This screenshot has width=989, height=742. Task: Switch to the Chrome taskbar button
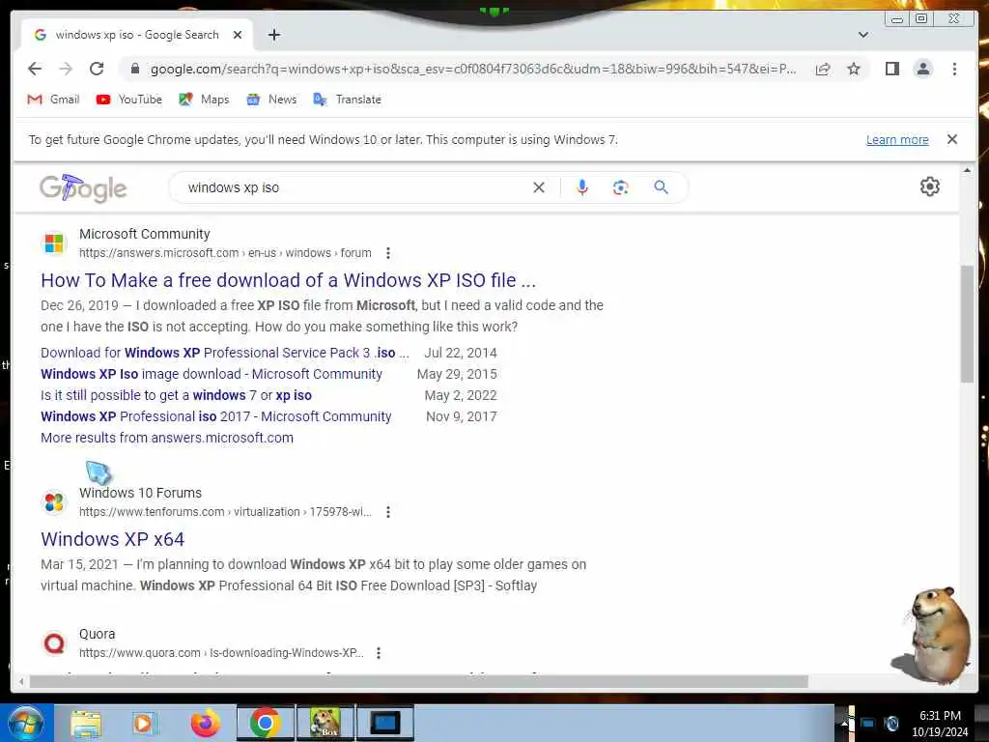(266, 723)
